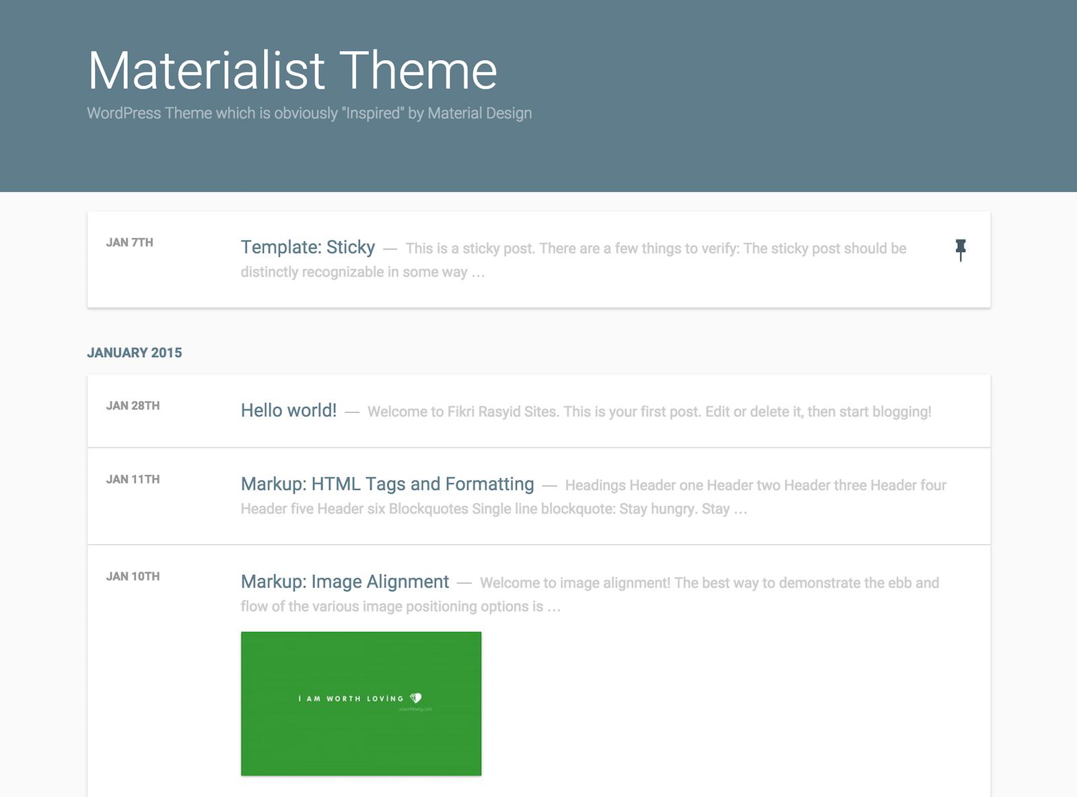Click the sticky post pushpin icon
The width and height of the screenshot is (1077, 797).
click(x=961, y=249)
